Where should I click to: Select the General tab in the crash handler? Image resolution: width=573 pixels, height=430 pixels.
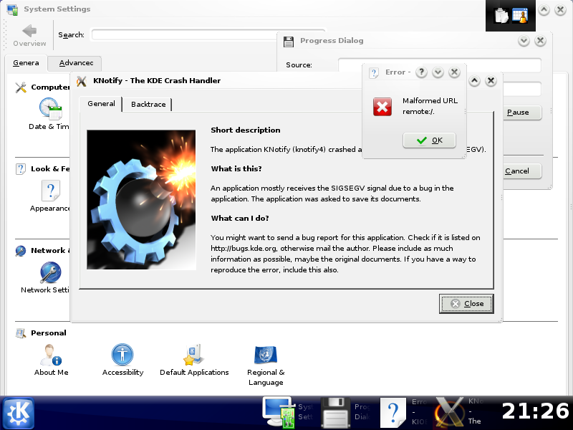click(x=101, y=104)
